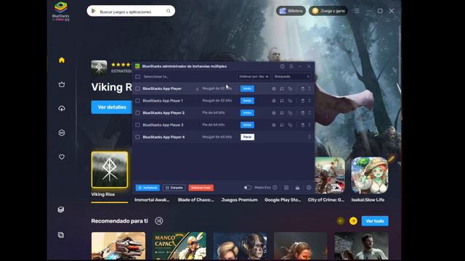Create shortcut for BlueStacks App Player
The width and height of the screenshot is (465, 261).
tap(282, 88)
